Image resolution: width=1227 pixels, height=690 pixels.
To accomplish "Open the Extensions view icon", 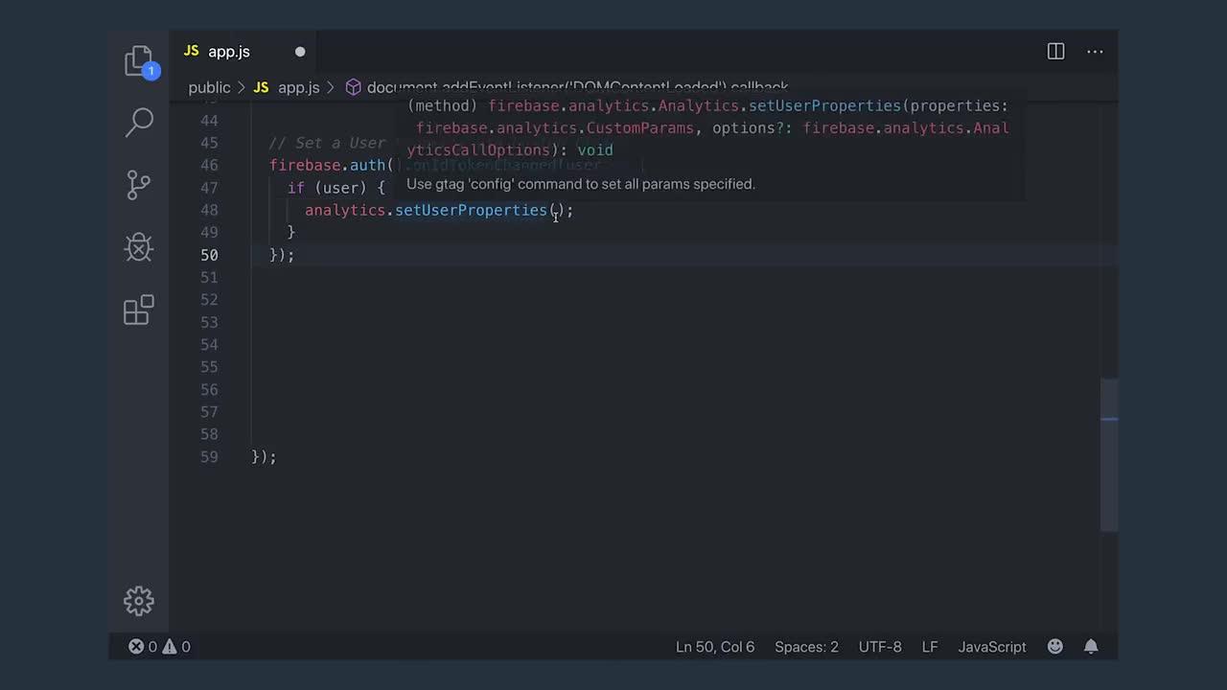I will pos(139,310).
